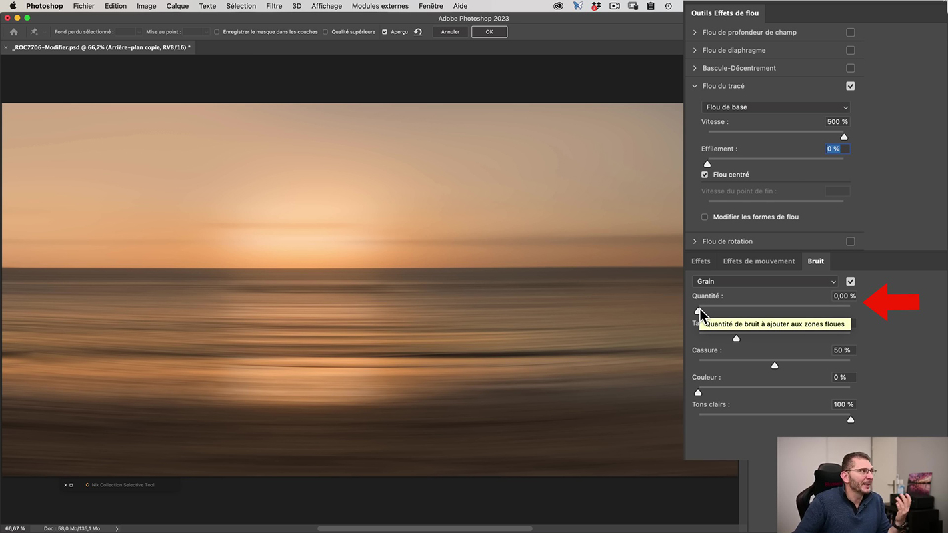Viewport: 948px width, 533px height.
Task: Click the blue butterfly menu bar icon
Action: [x=577, y=6]
